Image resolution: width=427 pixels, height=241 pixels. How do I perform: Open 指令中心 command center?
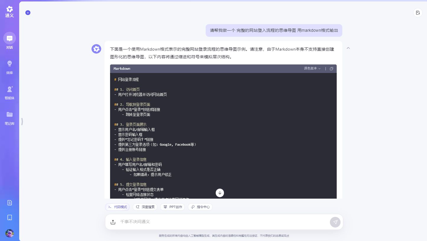200,207
